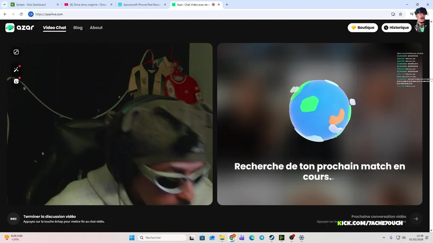
Task: Switch to Stream - Kick Dashboard tab
Action: pyautogui.click(x=35, y=5)
